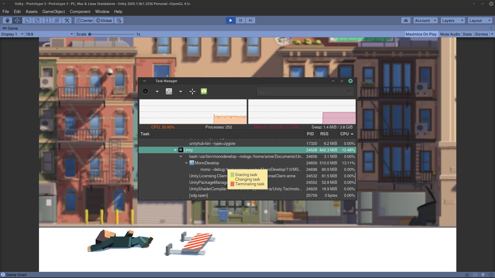The image size is (495, 278).
Task: Select the Hand tool
Action: coord(7,20)
